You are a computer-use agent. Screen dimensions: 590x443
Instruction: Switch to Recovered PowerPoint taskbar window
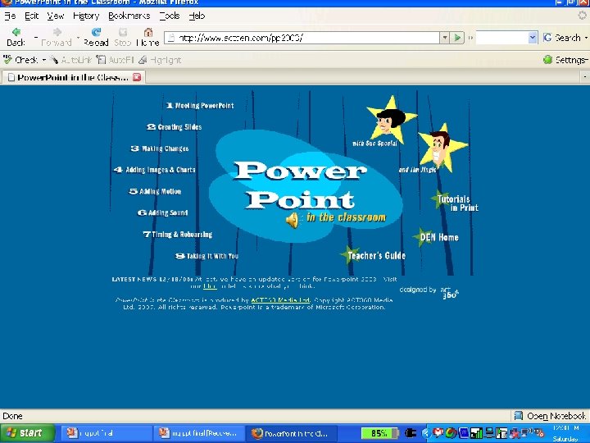tap(199, 433)
